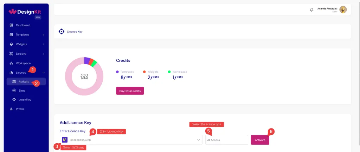Collapse the Licence menu chevron

tap(44, 73)
